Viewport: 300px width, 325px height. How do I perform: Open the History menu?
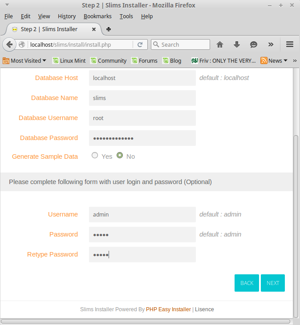(67, 16)
